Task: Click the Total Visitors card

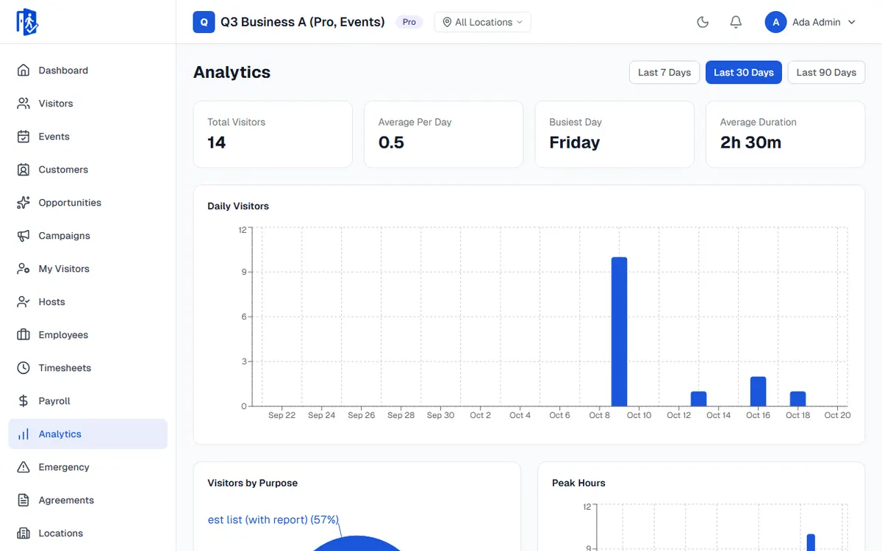Action: point(273,134)
